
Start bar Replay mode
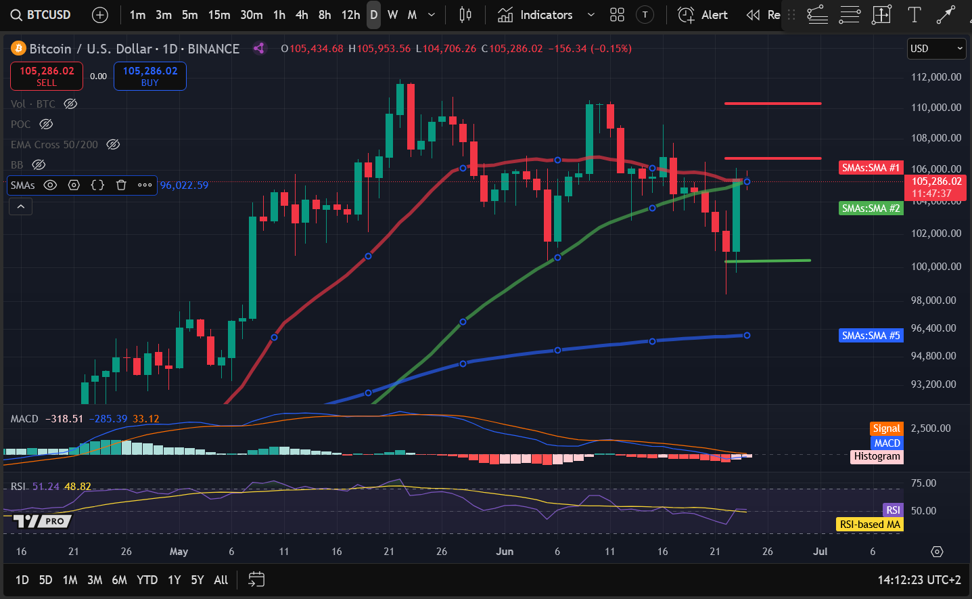point(763,15)
